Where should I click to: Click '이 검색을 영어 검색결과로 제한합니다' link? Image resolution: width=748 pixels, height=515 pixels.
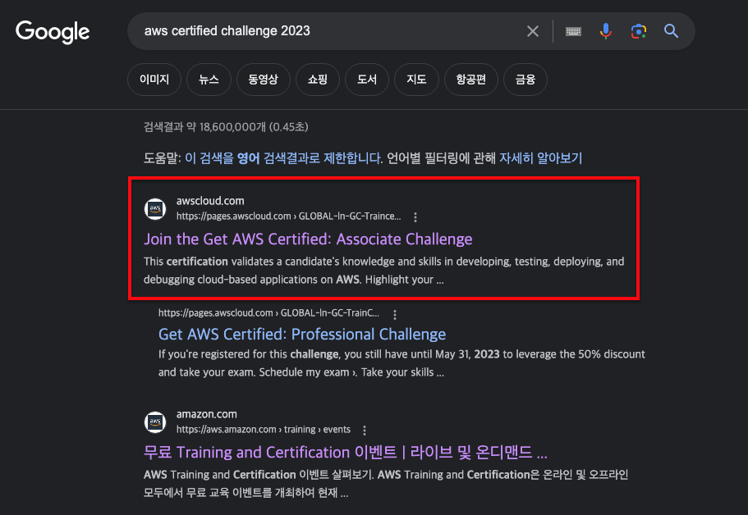click(284, 158)
